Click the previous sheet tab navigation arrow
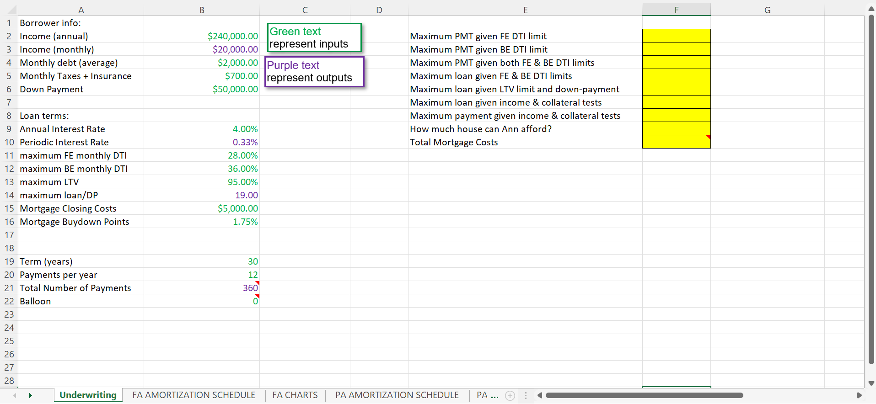876x404 pixels. [15, 395]
